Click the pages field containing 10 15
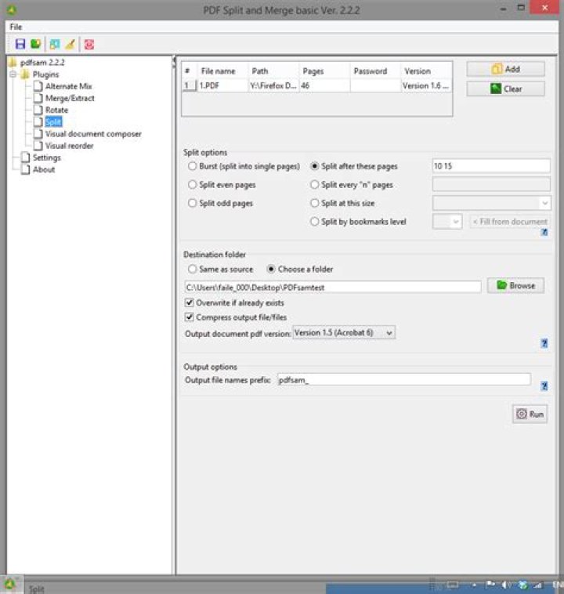The width and height of the screenshot is (564, 594). [491, 166]
